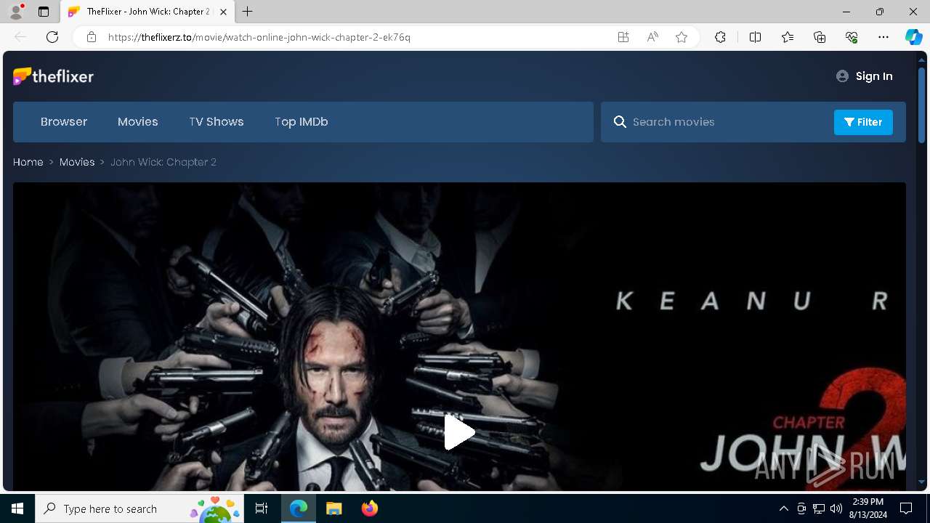This screenshot has height=523, width=930.
Task: Click scrollbar down arrow
Action: 922,482
